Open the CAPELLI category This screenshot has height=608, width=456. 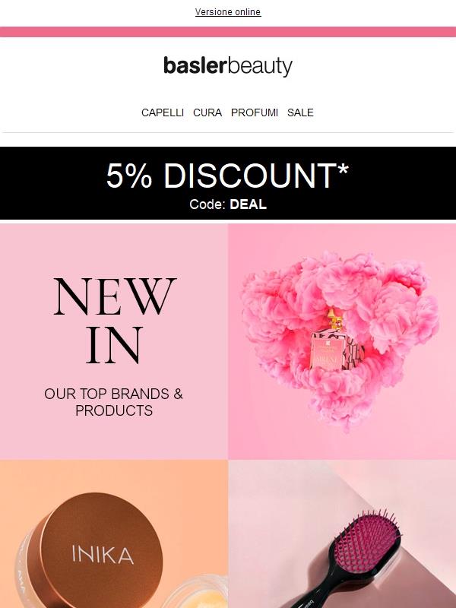pyautogui.click(x=163, y=112)
